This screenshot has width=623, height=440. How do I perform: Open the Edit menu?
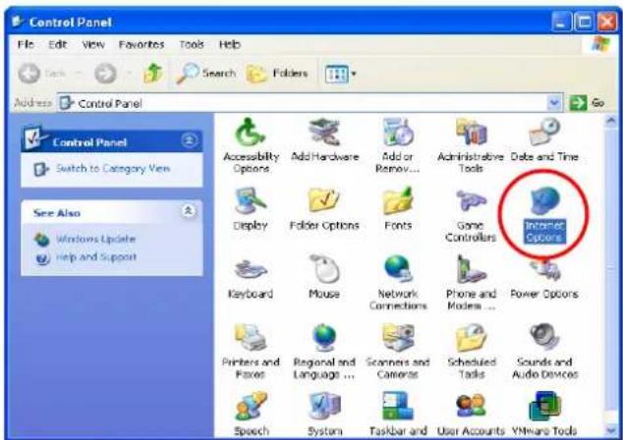(57, 44)
